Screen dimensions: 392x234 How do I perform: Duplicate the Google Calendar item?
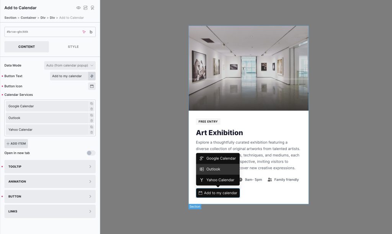(x=91, y=104)
